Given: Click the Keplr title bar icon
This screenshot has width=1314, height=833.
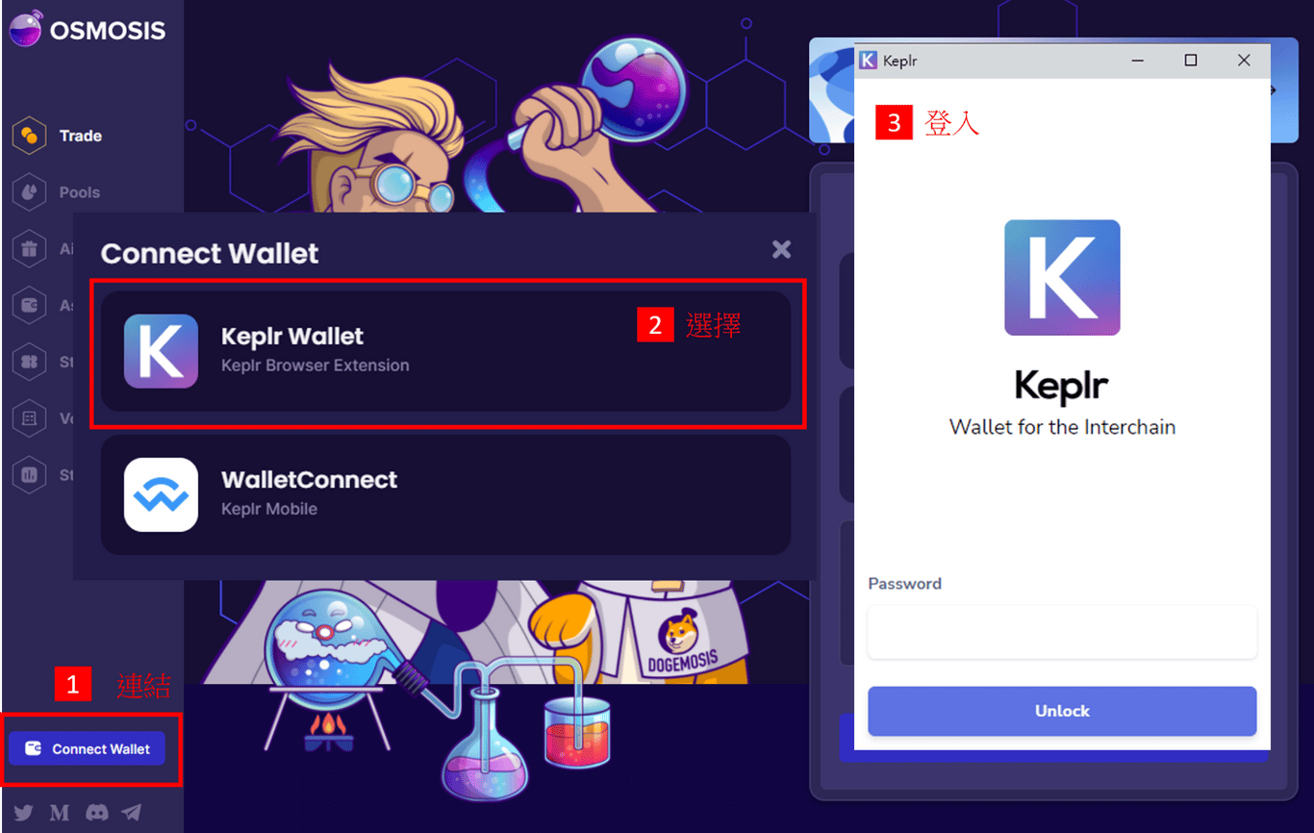Looking at the screenshot, I should coord(869,60).
